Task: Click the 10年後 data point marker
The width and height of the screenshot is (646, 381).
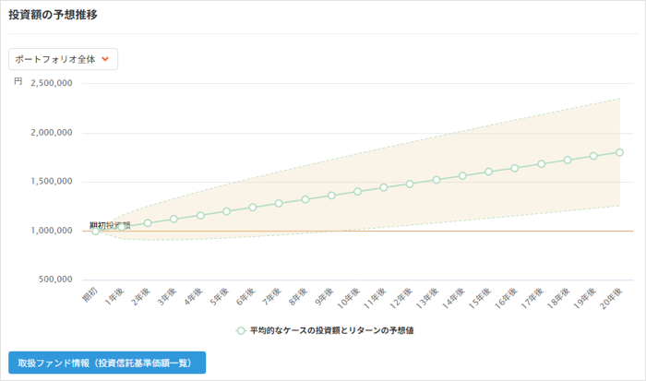Action: point(357,192)
